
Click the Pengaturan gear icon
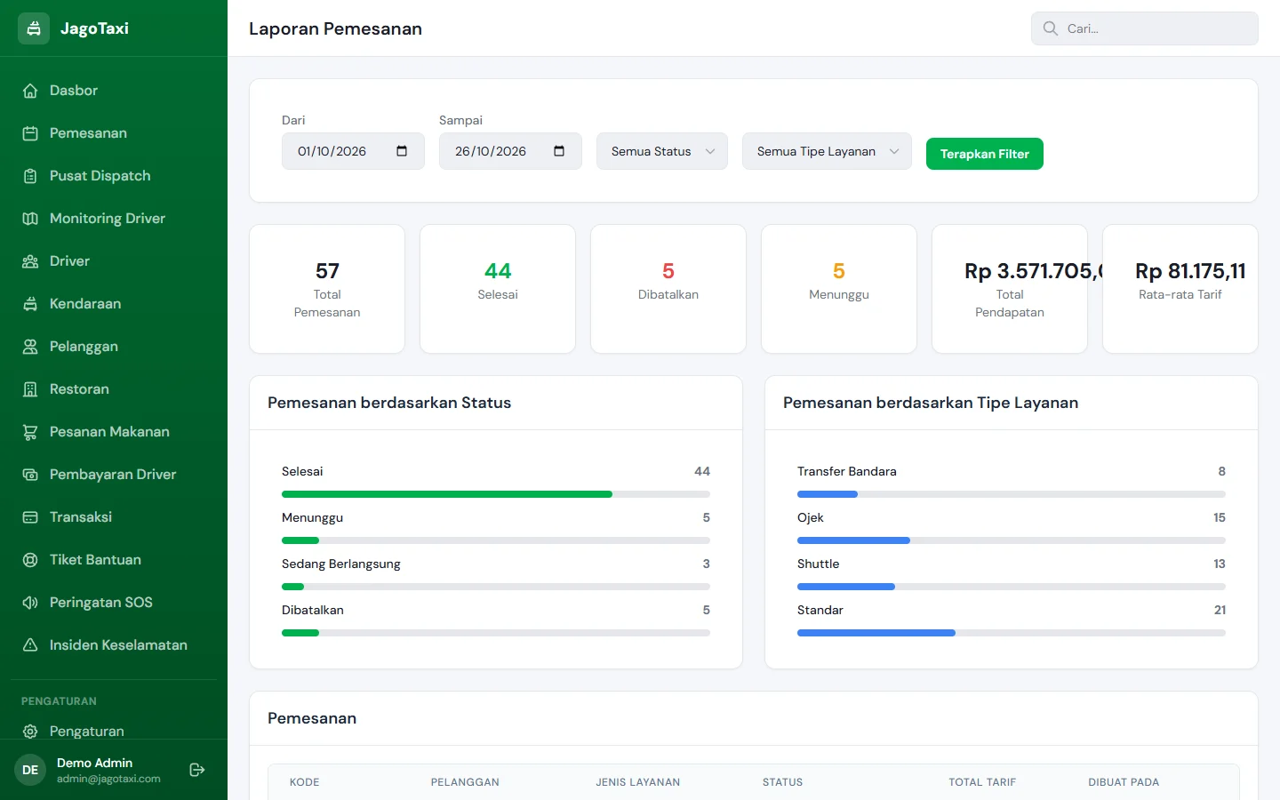[x=30, y=732]
